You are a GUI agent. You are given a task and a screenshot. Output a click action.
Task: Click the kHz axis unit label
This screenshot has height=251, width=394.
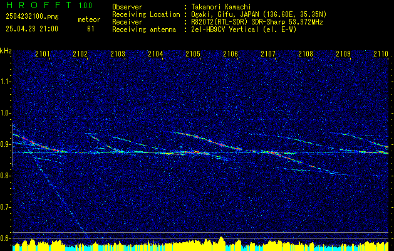click(6, 51)
